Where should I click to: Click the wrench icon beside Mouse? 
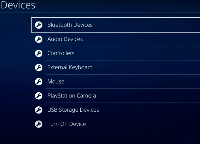point(39,82)
